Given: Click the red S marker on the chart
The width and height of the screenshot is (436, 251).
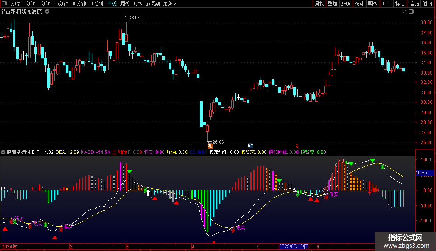Looking at the screenshot, I should tap(297, 146).
